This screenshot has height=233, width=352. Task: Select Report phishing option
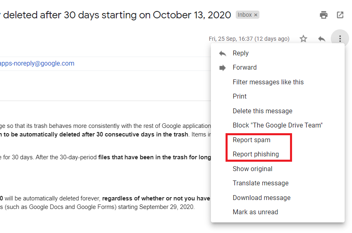(256, 154)
